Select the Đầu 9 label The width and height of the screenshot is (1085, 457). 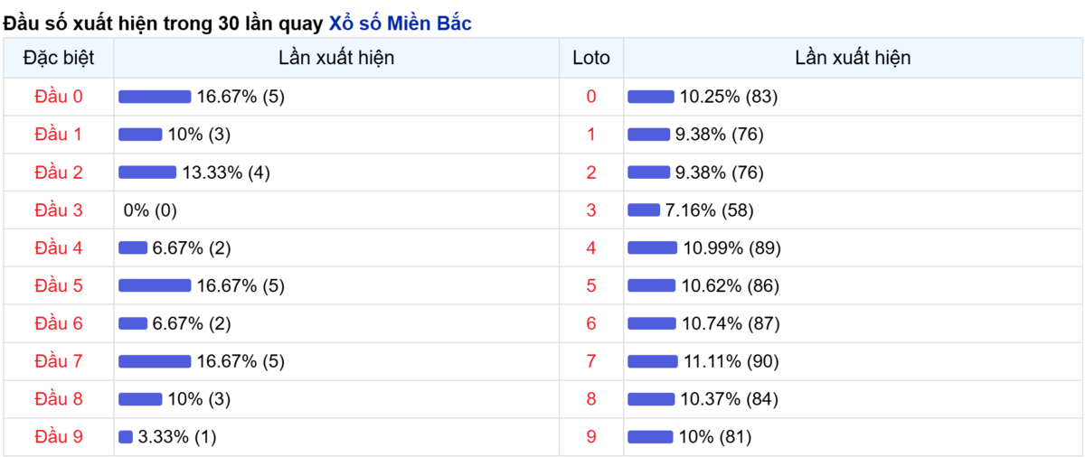point(59,437)
